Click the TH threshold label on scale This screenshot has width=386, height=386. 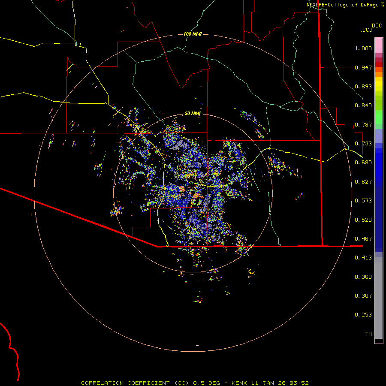[368, 334]
